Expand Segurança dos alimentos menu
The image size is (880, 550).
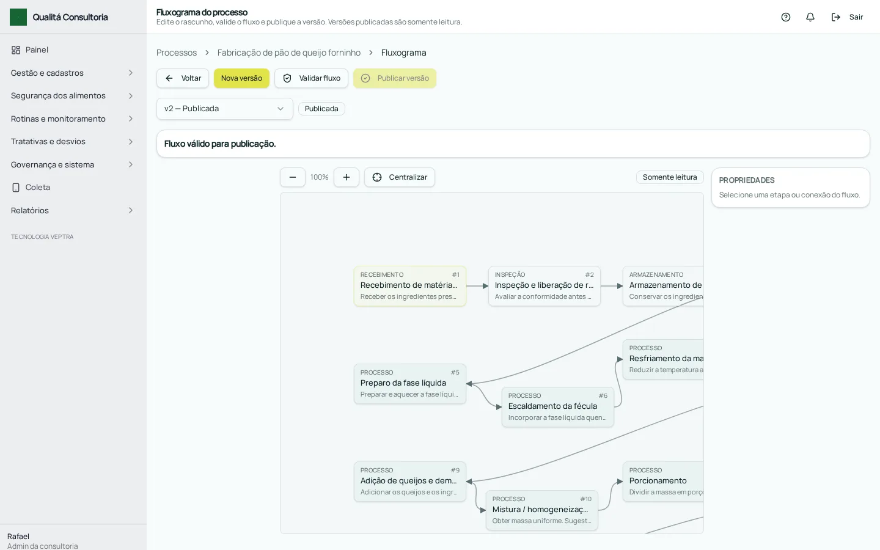point(73,96)
